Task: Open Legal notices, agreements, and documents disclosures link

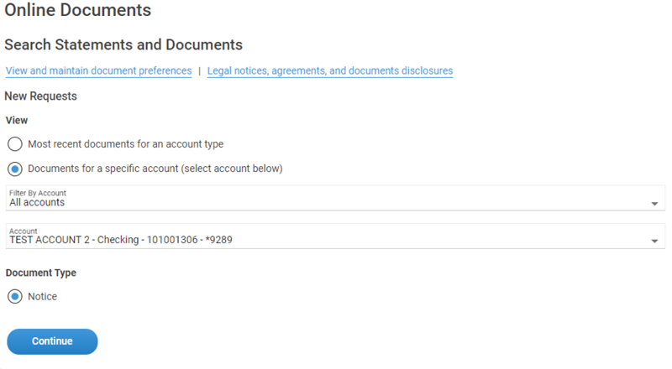Action: [x=330, y=71]
